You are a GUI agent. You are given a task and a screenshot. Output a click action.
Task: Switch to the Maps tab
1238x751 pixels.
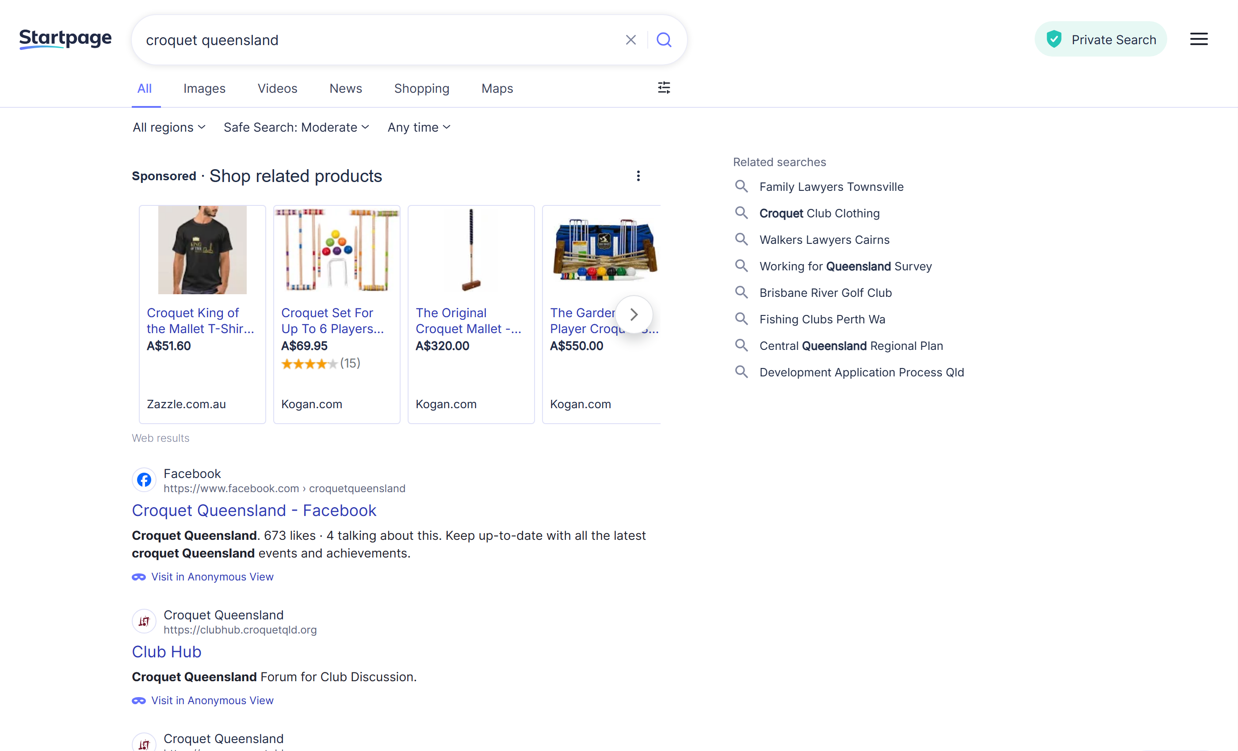497,88
